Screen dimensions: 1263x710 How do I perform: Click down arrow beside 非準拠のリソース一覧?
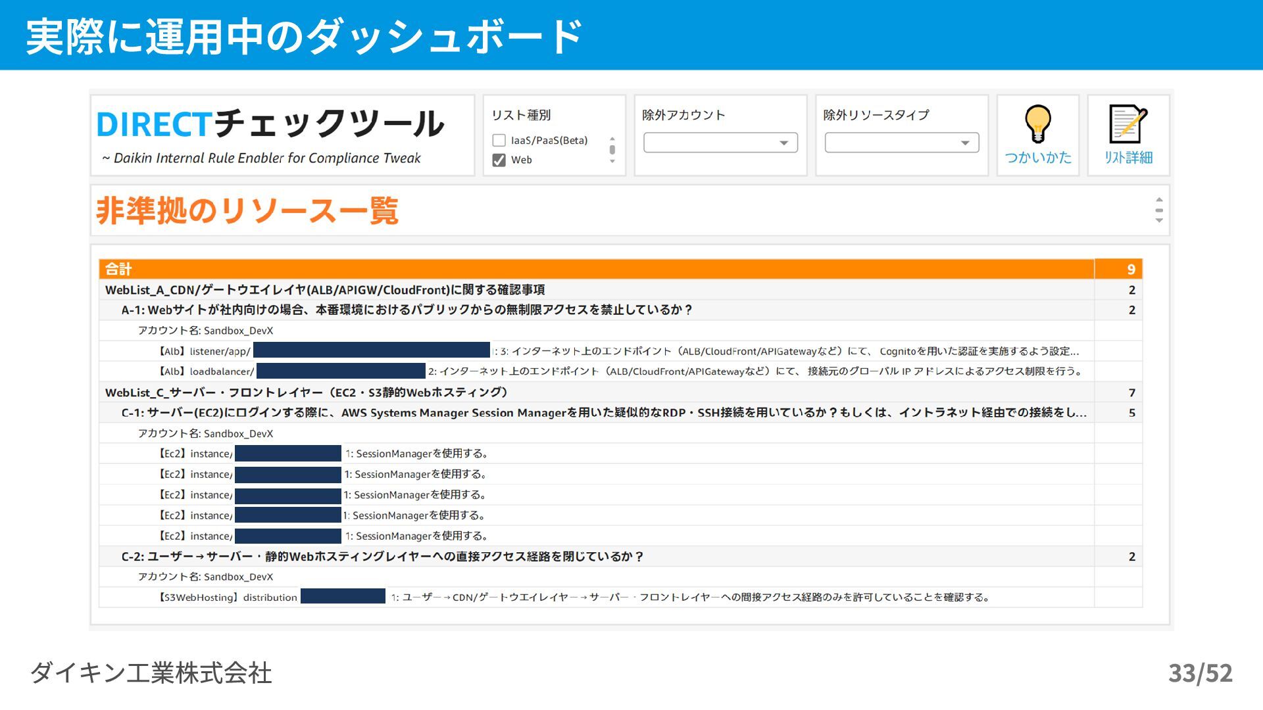1159,221
